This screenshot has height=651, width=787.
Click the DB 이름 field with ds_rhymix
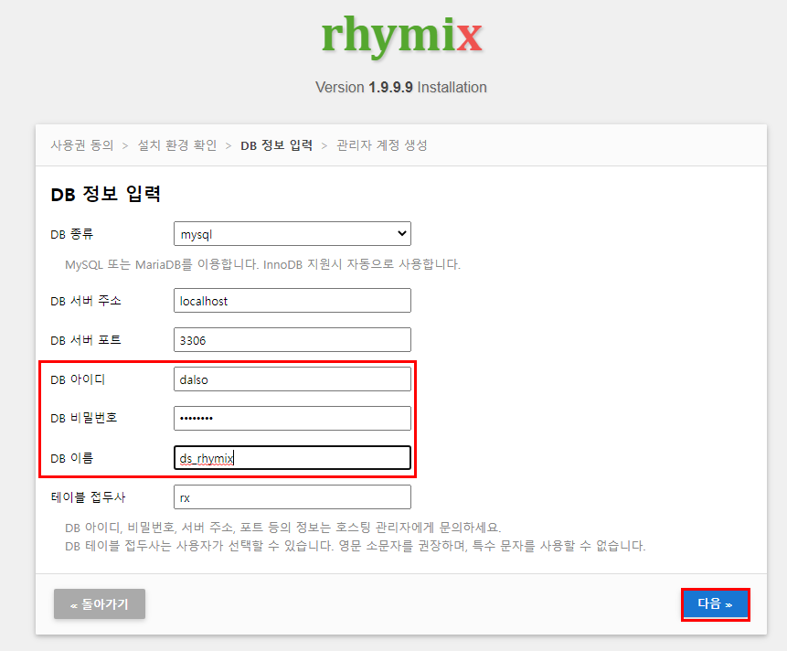[x=292, y=458]
